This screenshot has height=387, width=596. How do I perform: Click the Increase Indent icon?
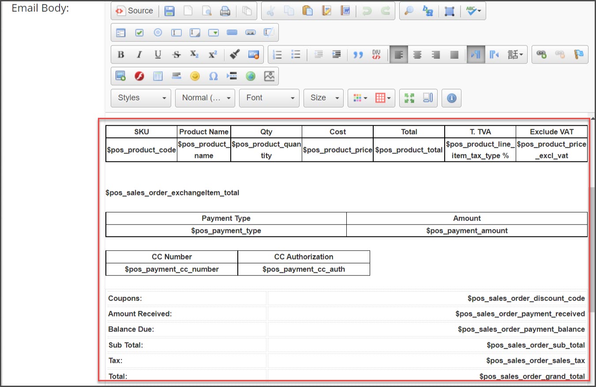point(337,55)
